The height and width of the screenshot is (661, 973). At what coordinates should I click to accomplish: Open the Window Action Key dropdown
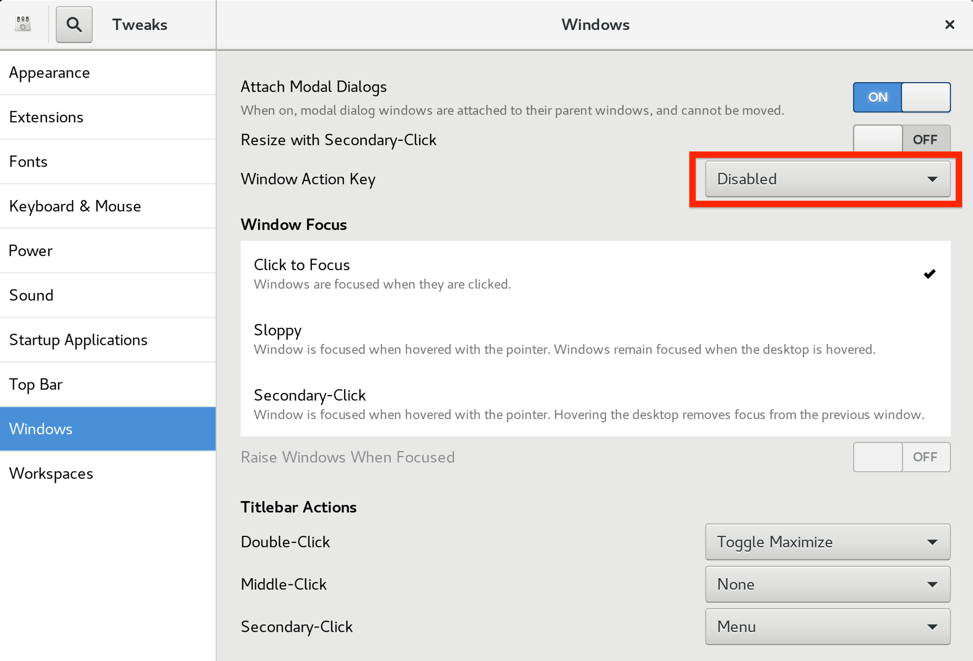click(827, 179)
